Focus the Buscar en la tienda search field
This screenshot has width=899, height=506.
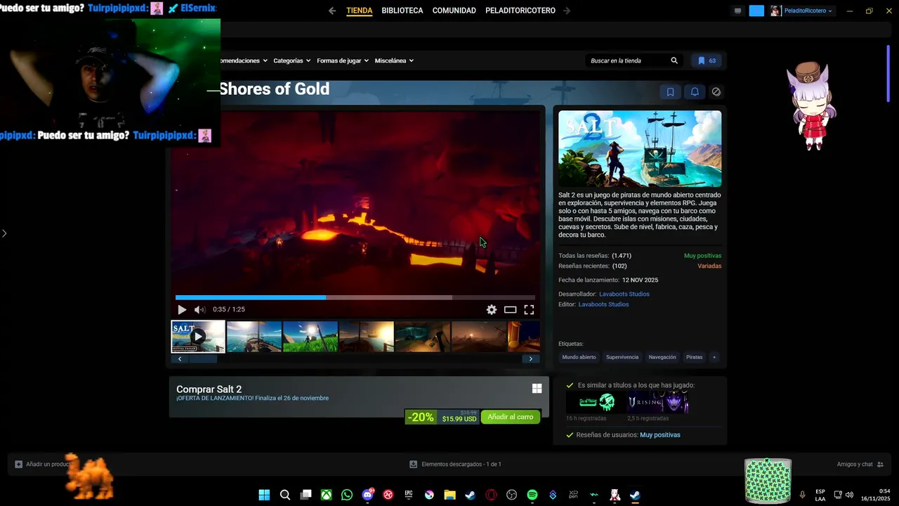(626, 60)
